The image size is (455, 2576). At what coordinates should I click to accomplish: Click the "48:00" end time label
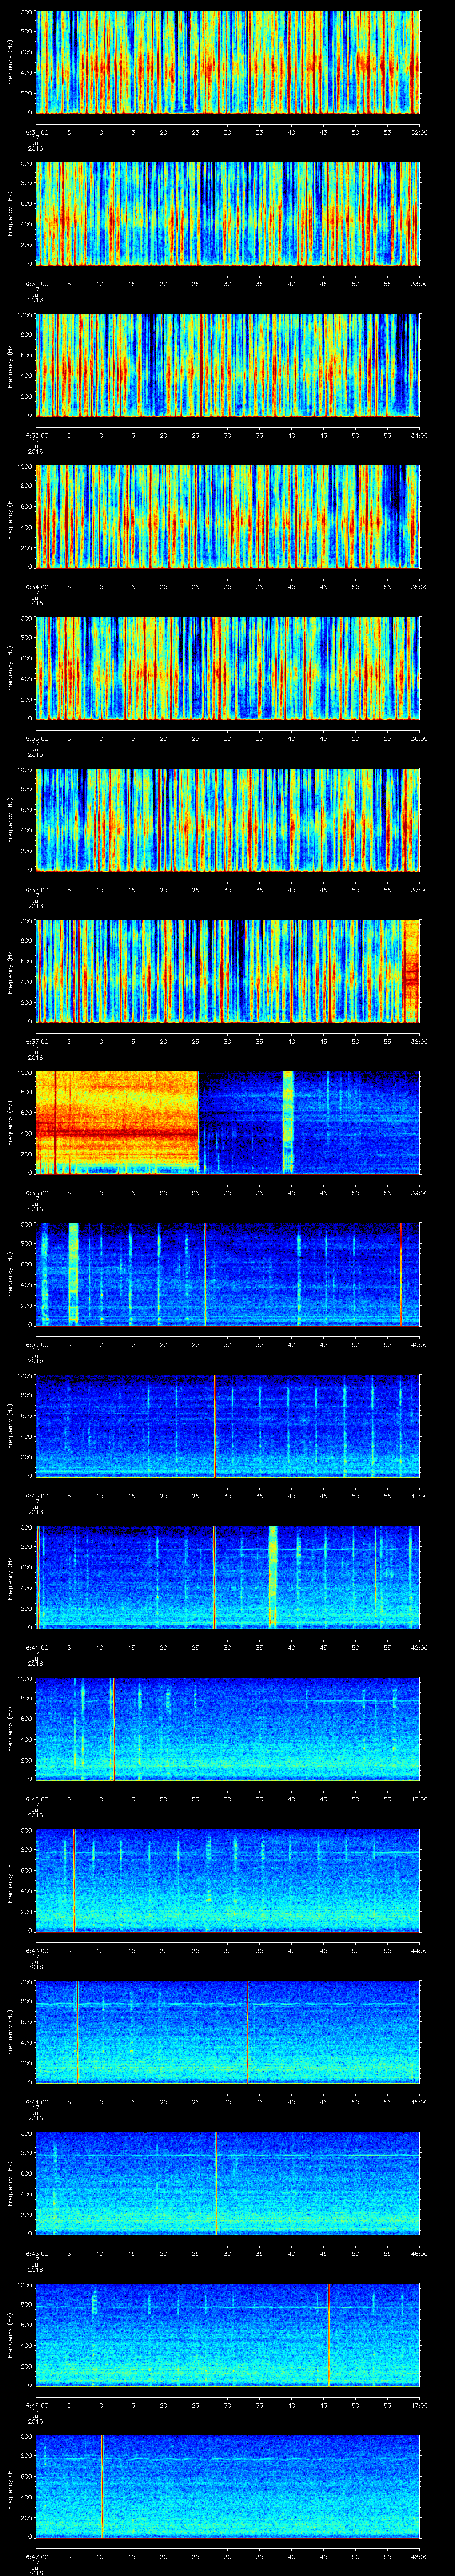point(420,2556)
